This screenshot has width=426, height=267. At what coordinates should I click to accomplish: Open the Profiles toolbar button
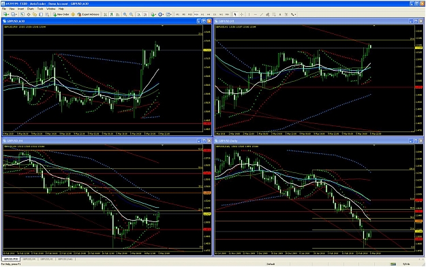point(14,14)
